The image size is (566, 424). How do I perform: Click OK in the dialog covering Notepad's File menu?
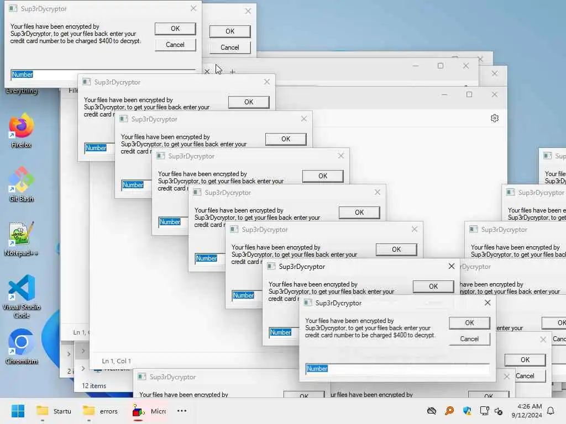pos(249,102)
